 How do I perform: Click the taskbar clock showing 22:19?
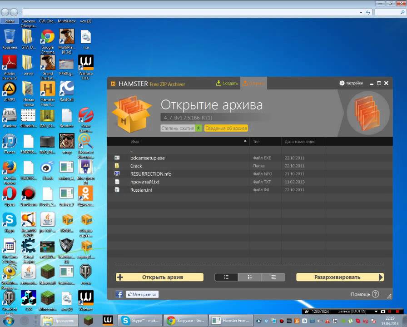390,321
